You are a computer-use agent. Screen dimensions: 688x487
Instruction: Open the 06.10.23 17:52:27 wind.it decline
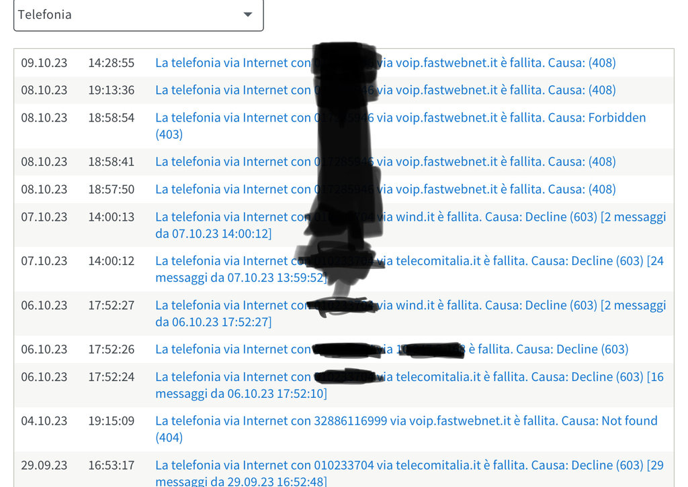pos(411,313)
